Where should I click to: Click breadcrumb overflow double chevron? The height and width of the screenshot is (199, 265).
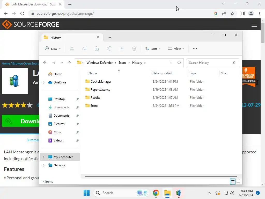click(x=84, y=63)
